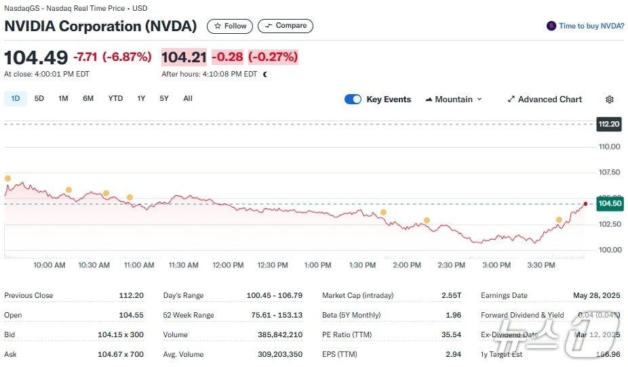Viewport: 628px width, 367px height.
Task: Click the 104.50 current price label on axis
Action: 608,203
